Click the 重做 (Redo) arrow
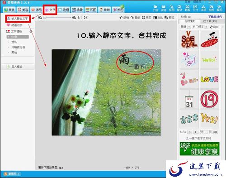Viewport: 226px width, 178px height. pos(135,18)
